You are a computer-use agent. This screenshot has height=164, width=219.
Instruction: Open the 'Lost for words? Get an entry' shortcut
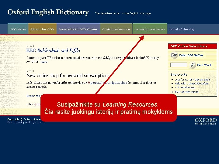(193, 80)
